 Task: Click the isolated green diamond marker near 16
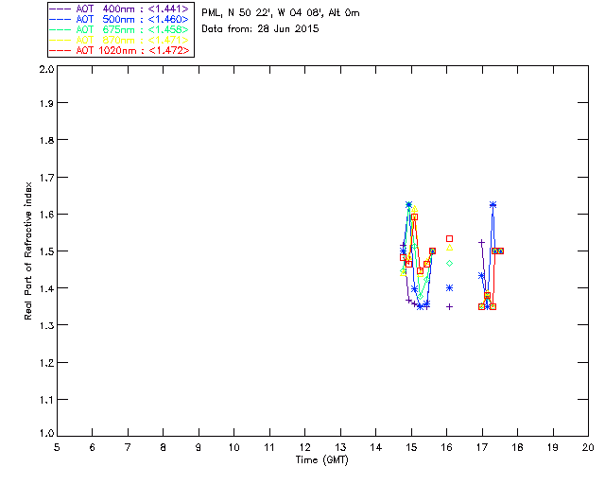pyautogui.click(x=449, y=263)
